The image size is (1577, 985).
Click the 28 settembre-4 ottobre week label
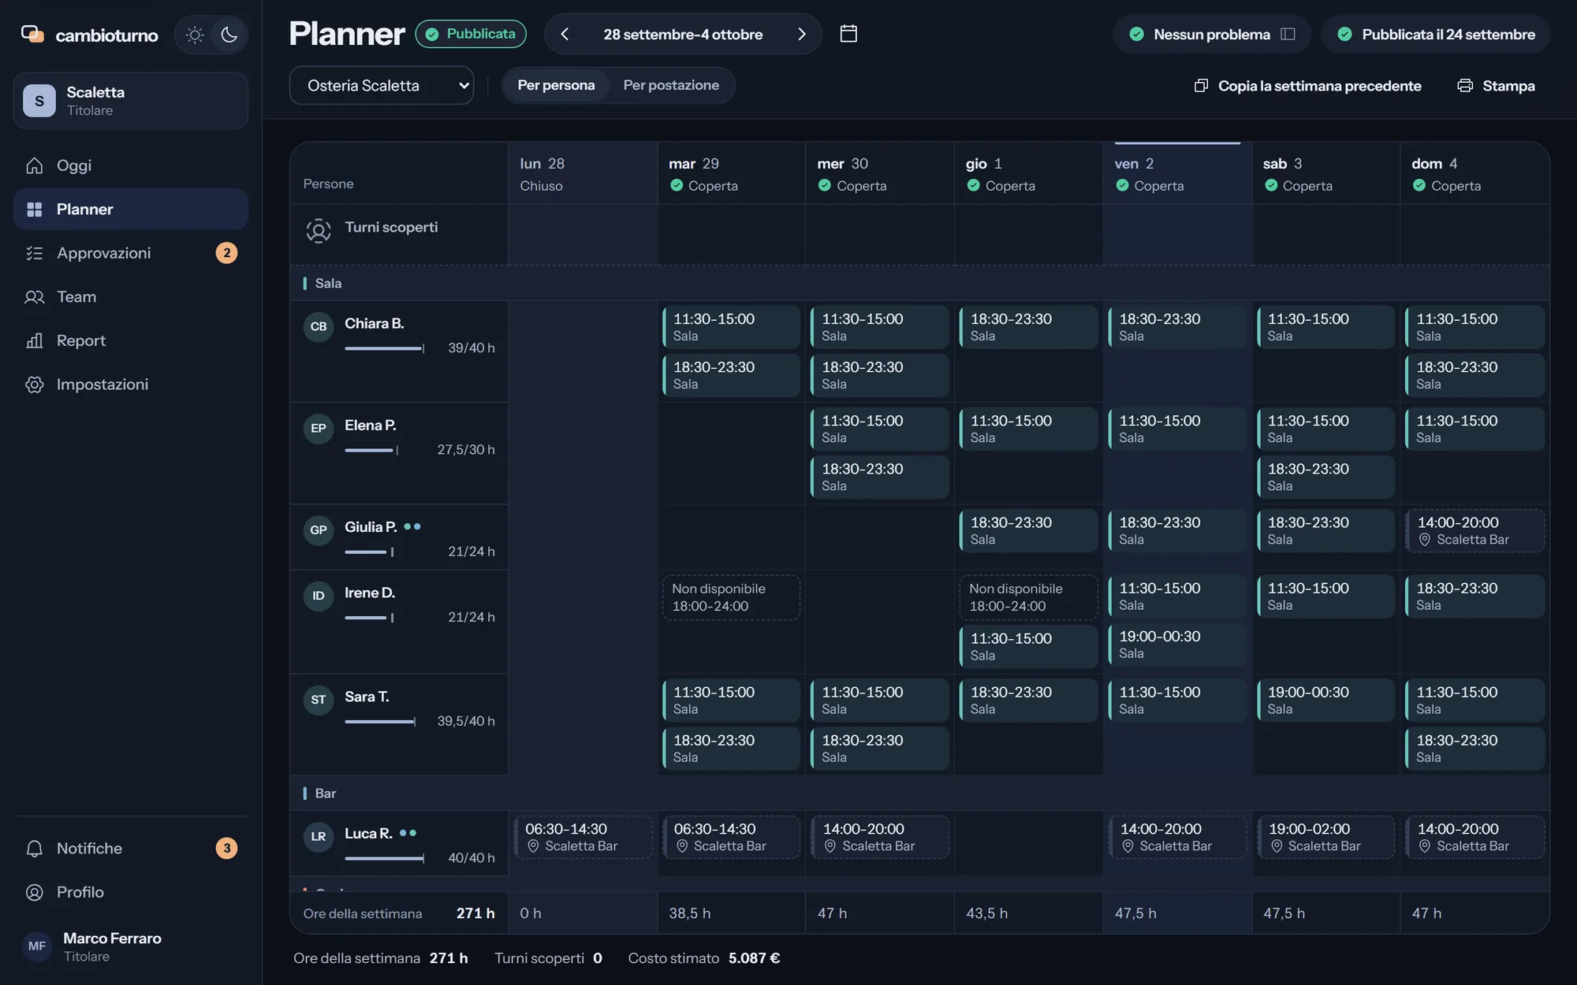pyautogui.click(x=683, y=35)
